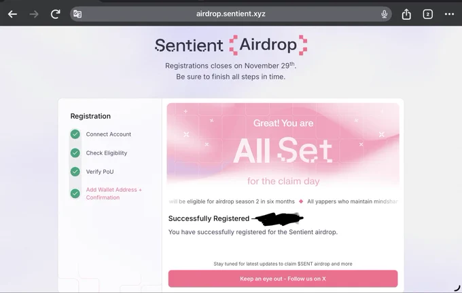Click the All Set pink banner image
This screenshot has height=293, width=462.
click(x=283, y=146)
